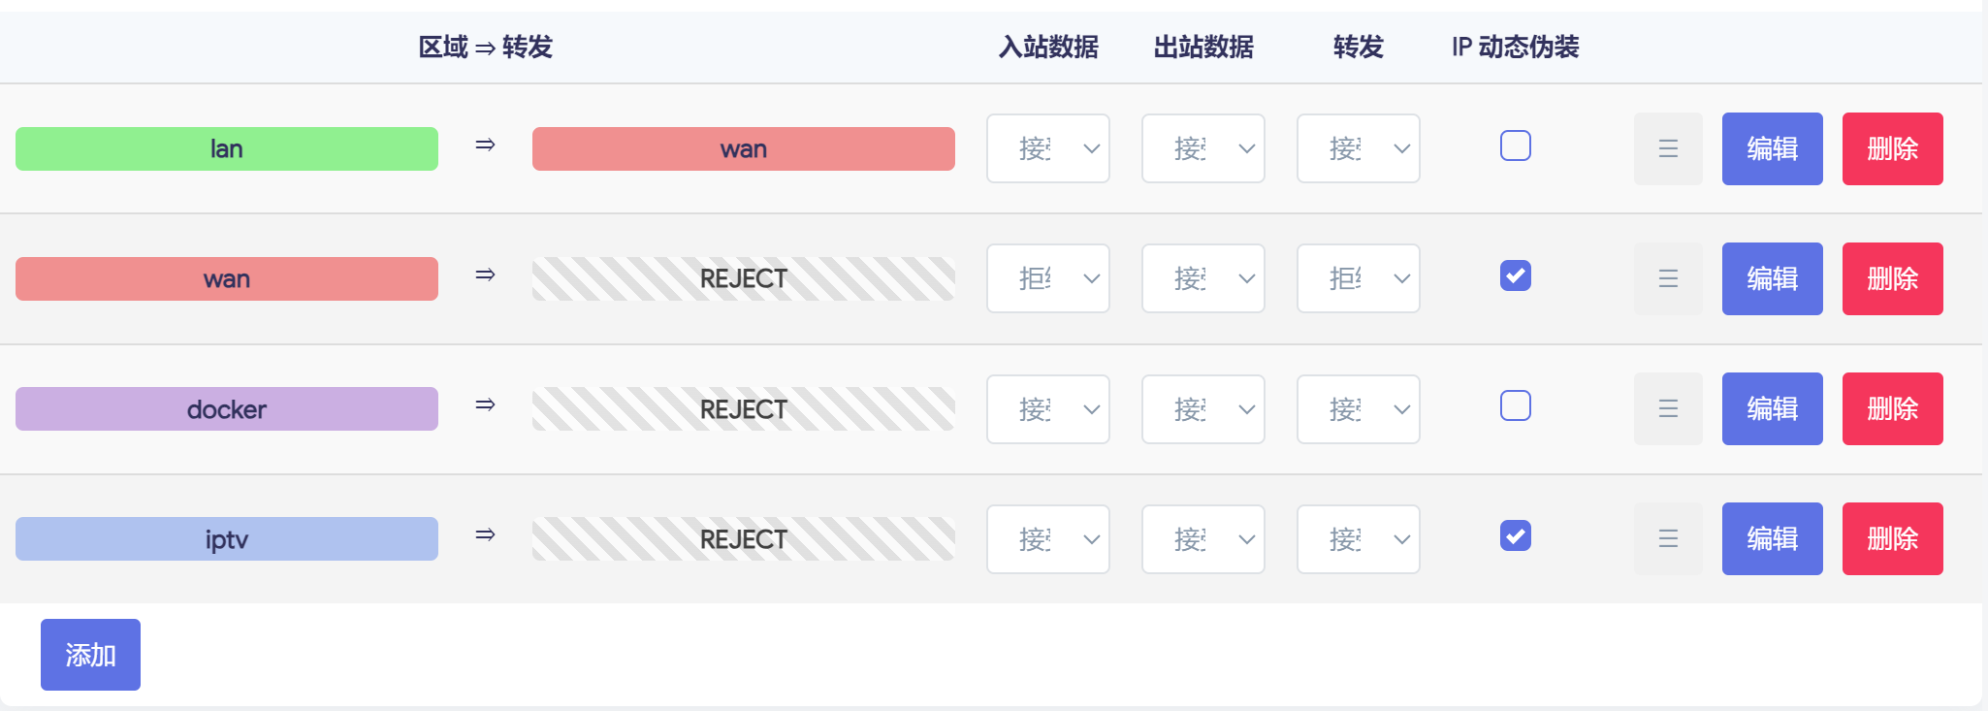Click the drag handle for the wan zone row
Screen dimensions: 1988x711
(1668, 278)
